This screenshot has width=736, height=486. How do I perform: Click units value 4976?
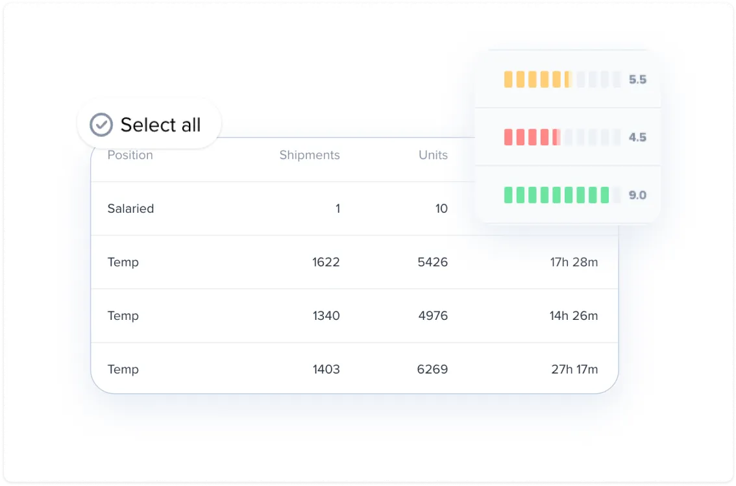click(x=433, y=316)
